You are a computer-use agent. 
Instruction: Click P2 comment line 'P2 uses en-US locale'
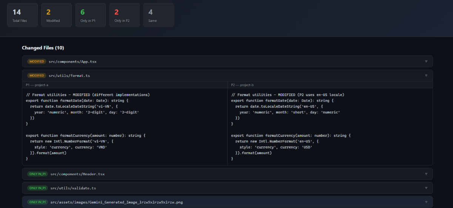(288, 95)
